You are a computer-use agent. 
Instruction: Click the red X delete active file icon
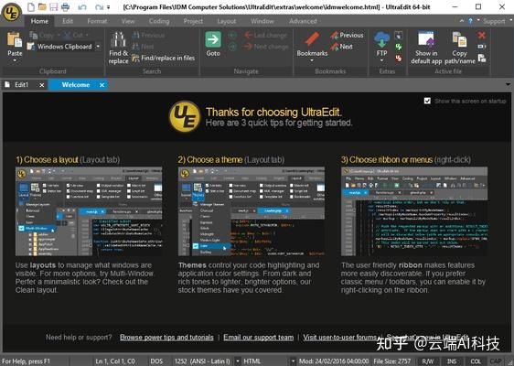point(482,35)
